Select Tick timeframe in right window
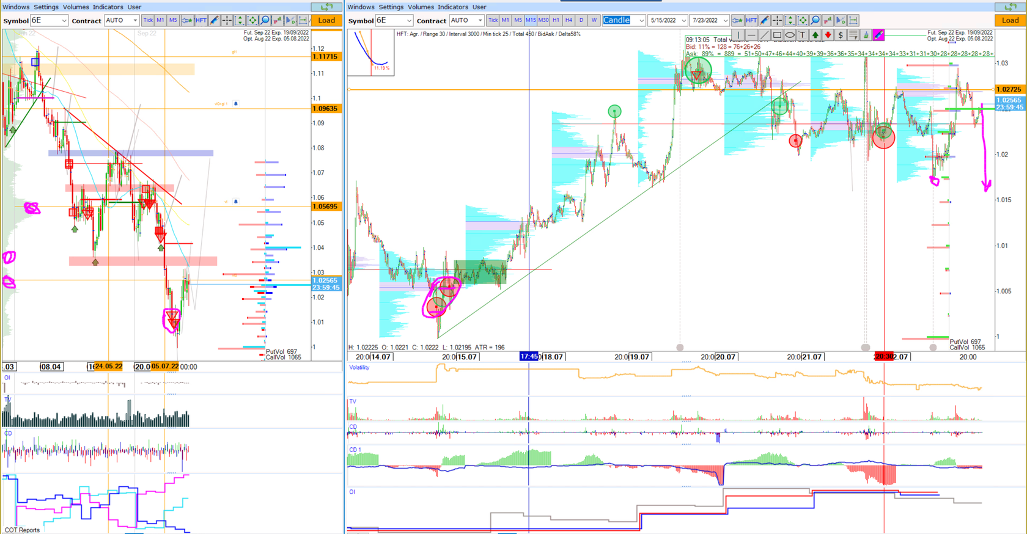 [x=493, y=20]
